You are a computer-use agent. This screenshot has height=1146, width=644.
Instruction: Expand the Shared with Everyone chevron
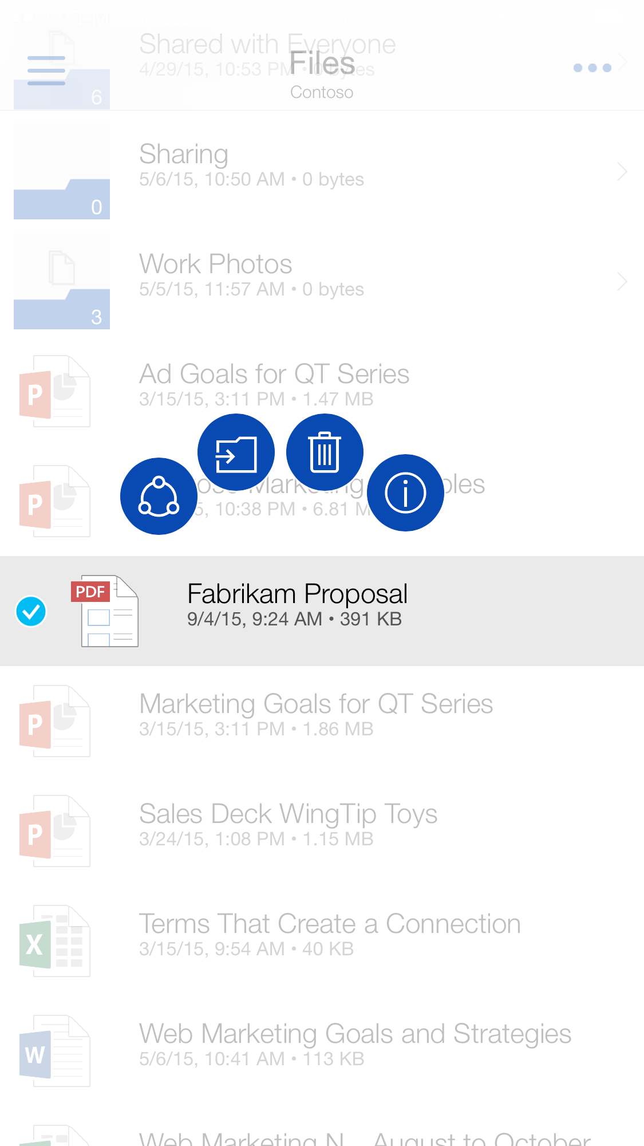point(623,61)
